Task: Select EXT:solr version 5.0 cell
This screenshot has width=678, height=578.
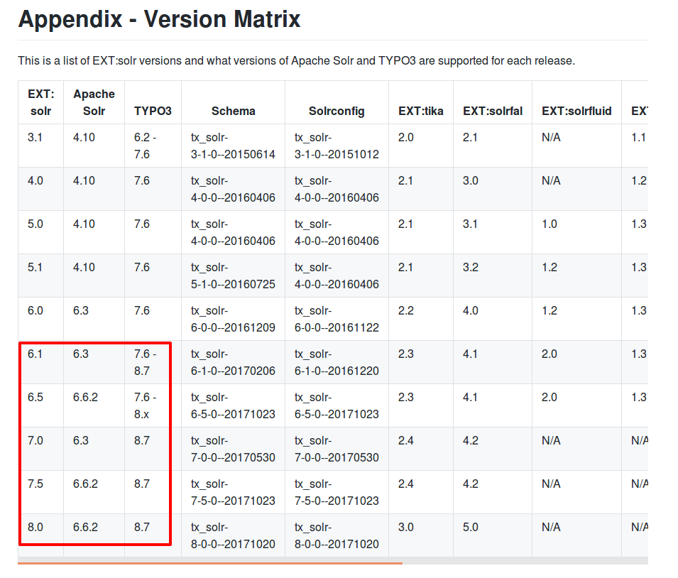Action: 40,232
